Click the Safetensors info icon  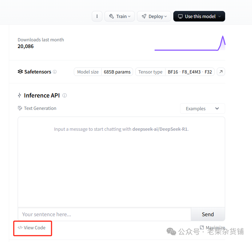55,72
